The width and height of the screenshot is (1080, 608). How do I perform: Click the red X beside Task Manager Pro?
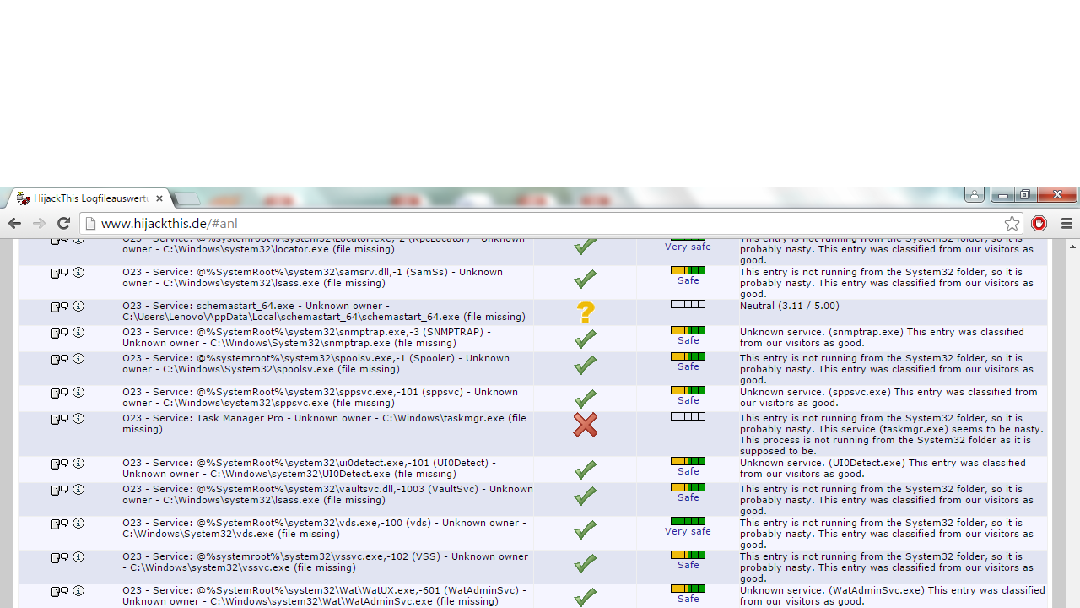(585, 425)
